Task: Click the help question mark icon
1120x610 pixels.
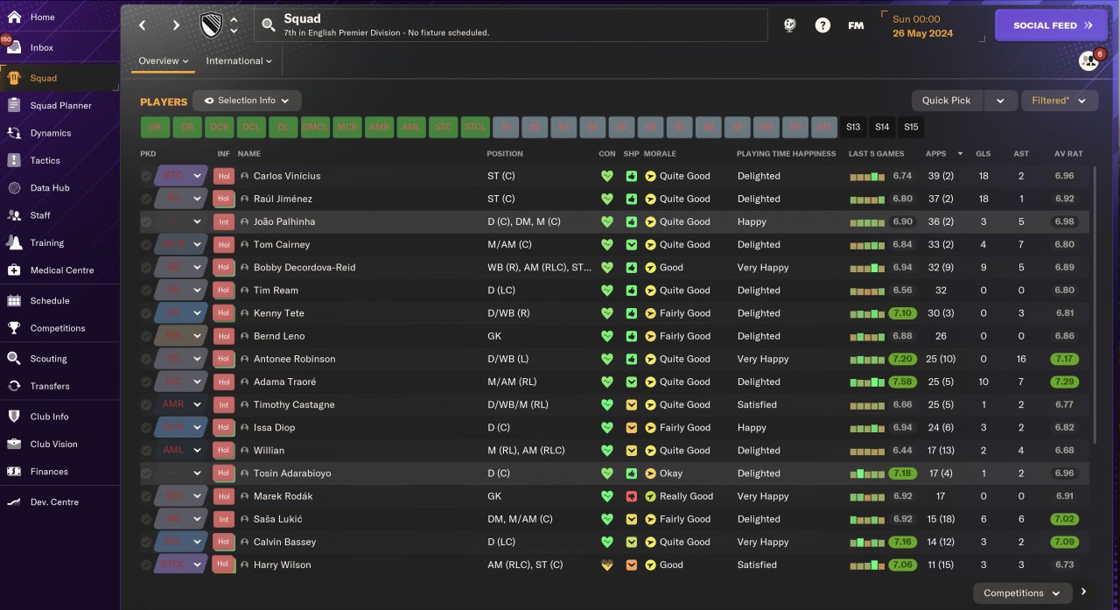Action: pos(822,25)
